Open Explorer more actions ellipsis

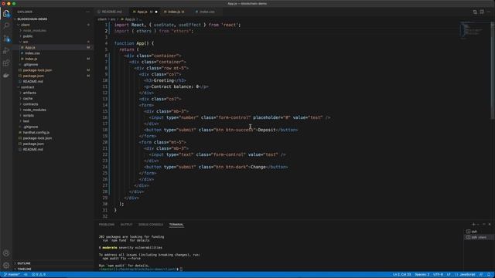point(87,12)
